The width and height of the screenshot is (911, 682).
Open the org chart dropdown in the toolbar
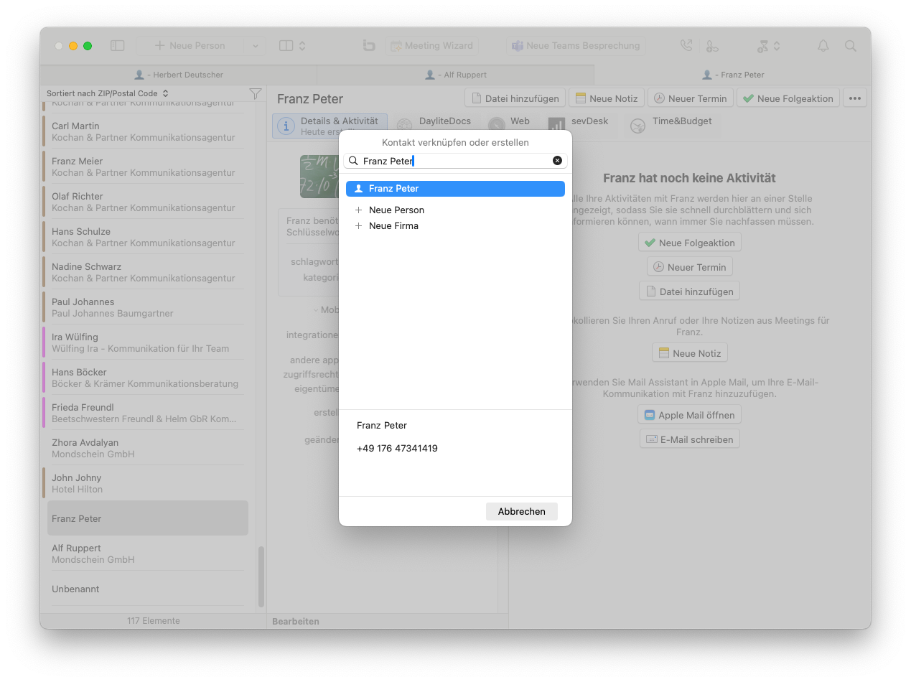coord(768,46)
